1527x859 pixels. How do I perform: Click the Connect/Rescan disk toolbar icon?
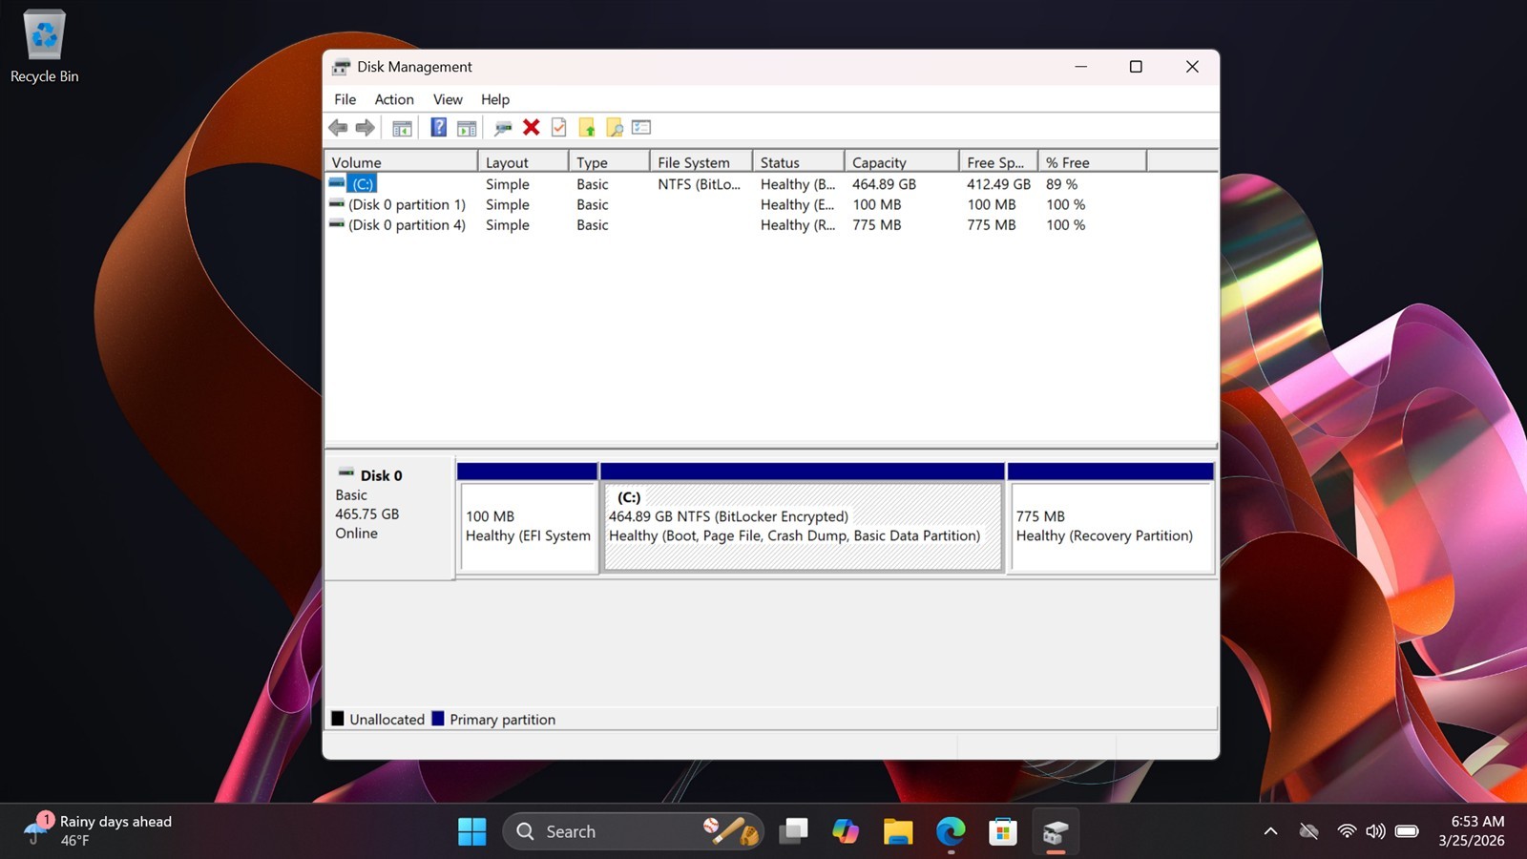click(x=503, y=128)
